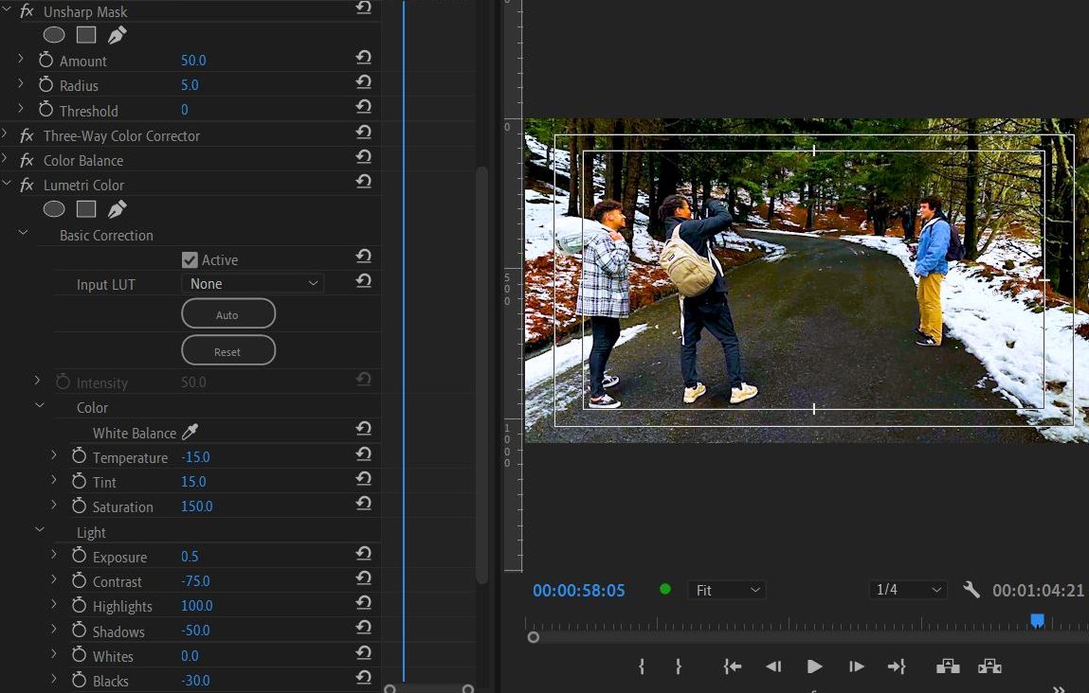The image size is (1089, 693).
Task: Toggle the Color Balance fx switch
Action: [27, 160]
